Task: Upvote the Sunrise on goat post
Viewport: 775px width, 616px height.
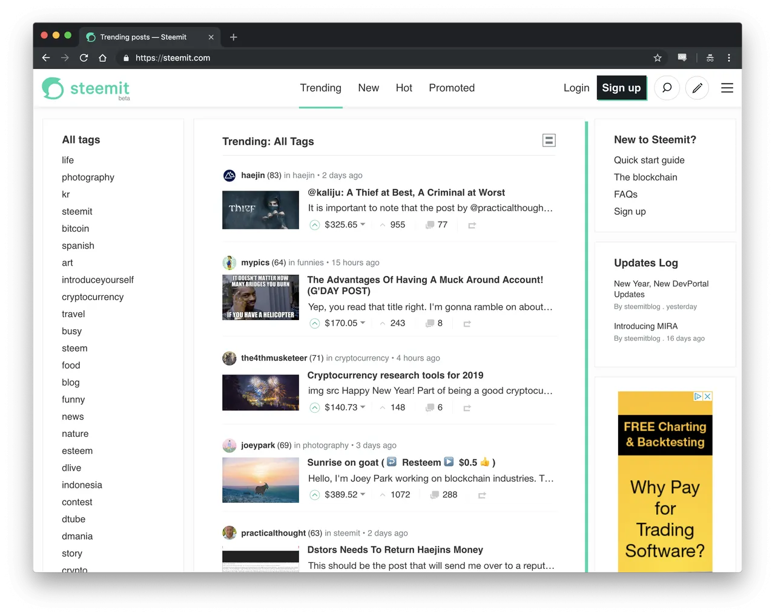Action: click(315, 495)
